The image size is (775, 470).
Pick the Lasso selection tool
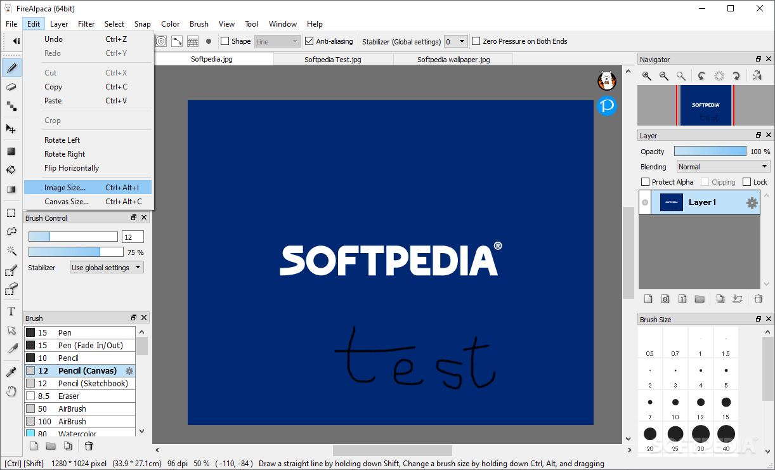(x=11, y=230)
